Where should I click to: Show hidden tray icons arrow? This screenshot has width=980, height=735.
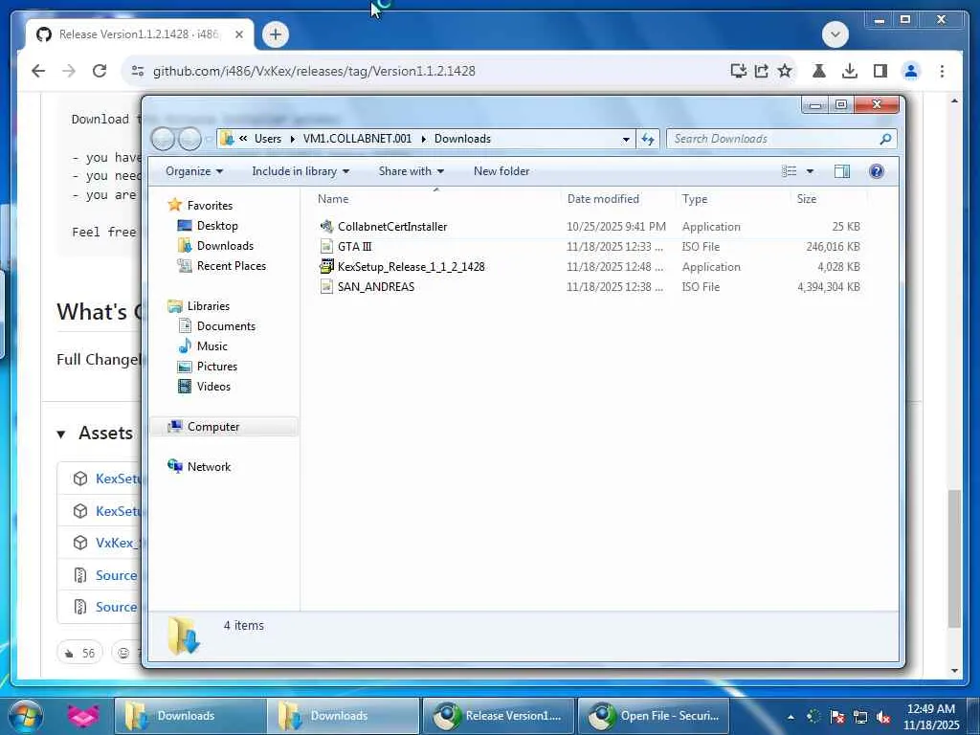tap(791, 718)
